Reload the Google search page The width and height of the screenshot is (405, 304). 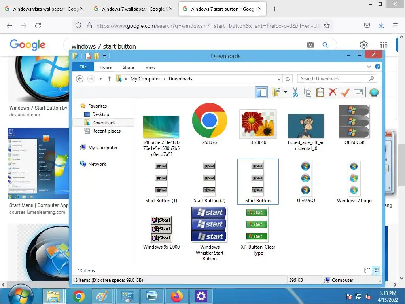point(38,26)
